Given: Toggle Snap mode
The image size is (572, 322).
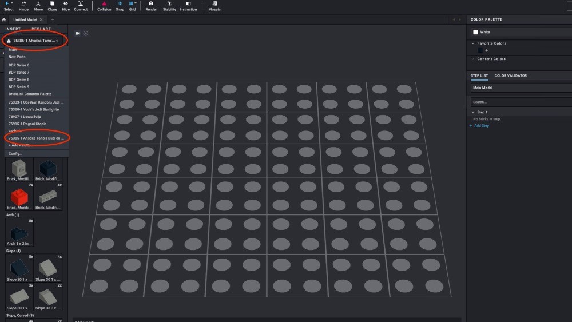Looking at the screenshot, I should (120, 6).
